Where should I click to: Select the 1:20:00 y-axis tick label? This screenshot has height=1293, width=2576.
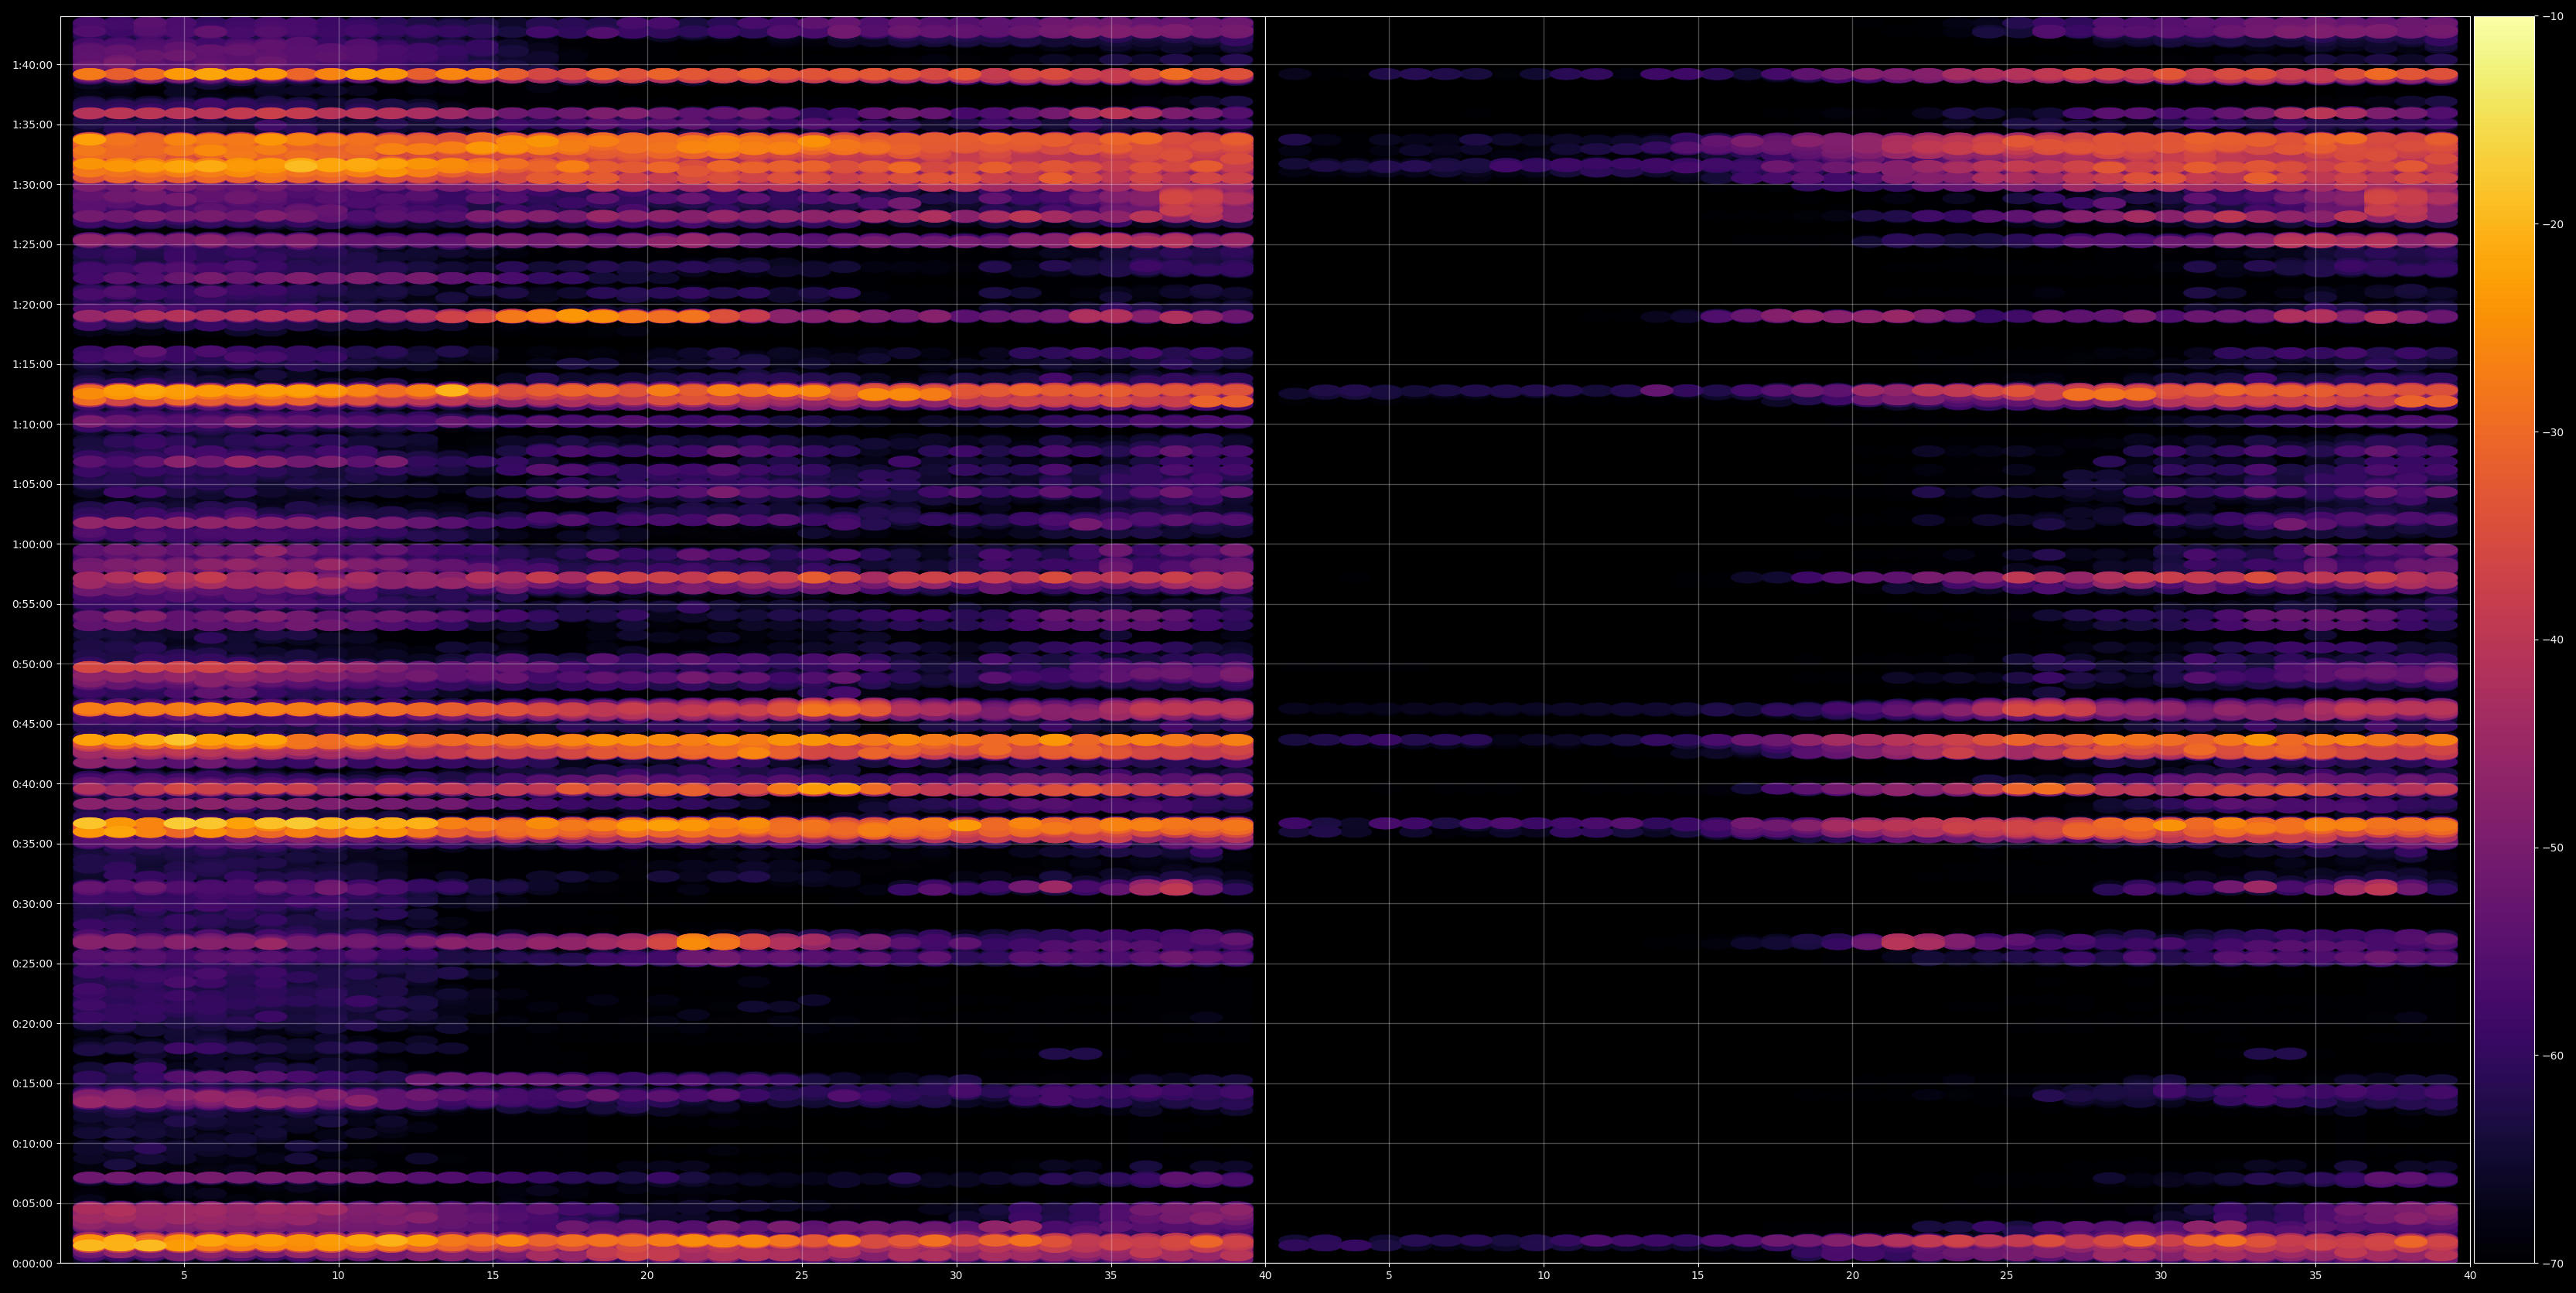pos(32,305)
